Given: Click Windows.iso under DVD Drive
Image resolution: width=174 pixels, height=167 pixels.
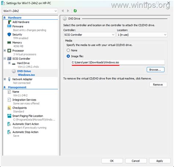Looking at the screenshot, I should point(26,75).
